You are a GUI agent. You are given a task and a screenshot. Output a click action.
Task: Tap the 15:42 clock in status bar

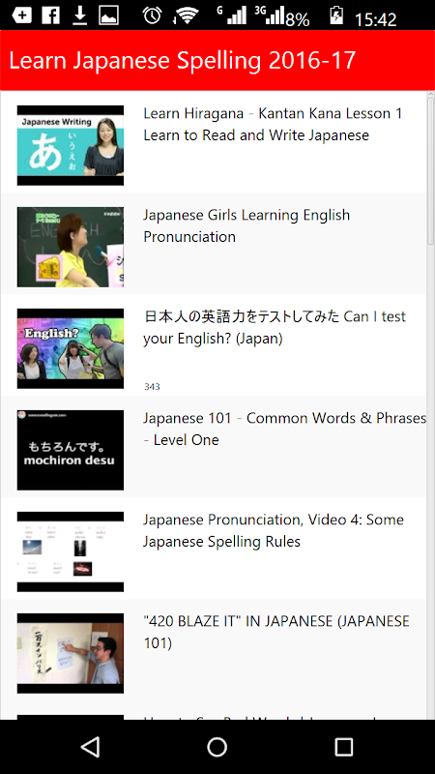pyautogui.click(x=376, y=19)
